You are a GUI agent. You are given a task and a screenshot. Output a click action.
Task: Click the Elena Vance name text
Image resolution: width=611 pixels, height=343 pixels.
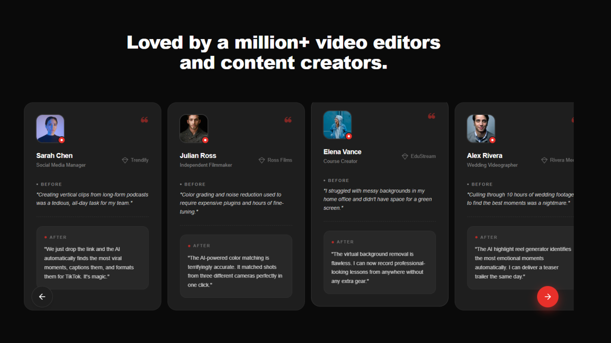coord(342,152)
